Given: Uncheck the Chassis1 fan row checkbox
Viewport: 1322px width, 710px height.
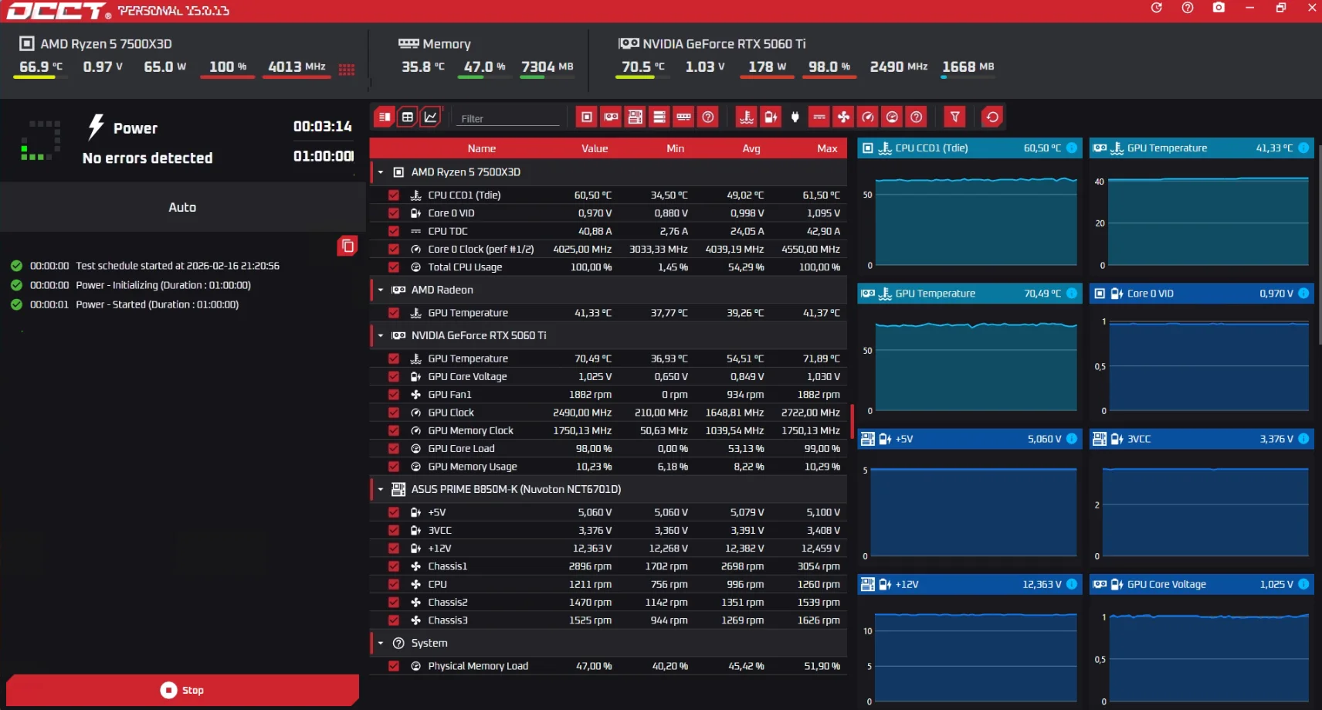Looking at the screenshot, I should [394, 566].
